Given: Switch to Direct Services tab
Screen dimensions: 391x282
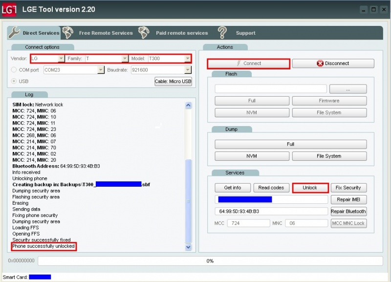Looking at the screenshot, I should (34, 33).
